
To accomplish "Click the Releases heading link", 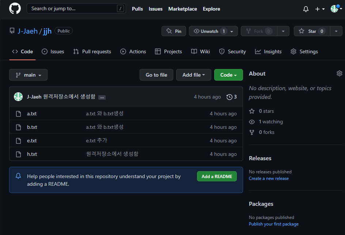I will (260, 158).
